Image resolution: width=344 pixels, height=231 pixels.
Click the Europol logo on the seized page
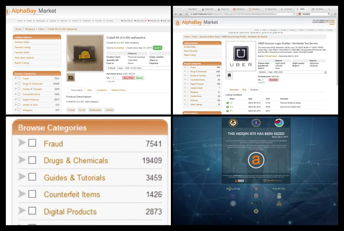pyautogui.click(x=279, y=189)
